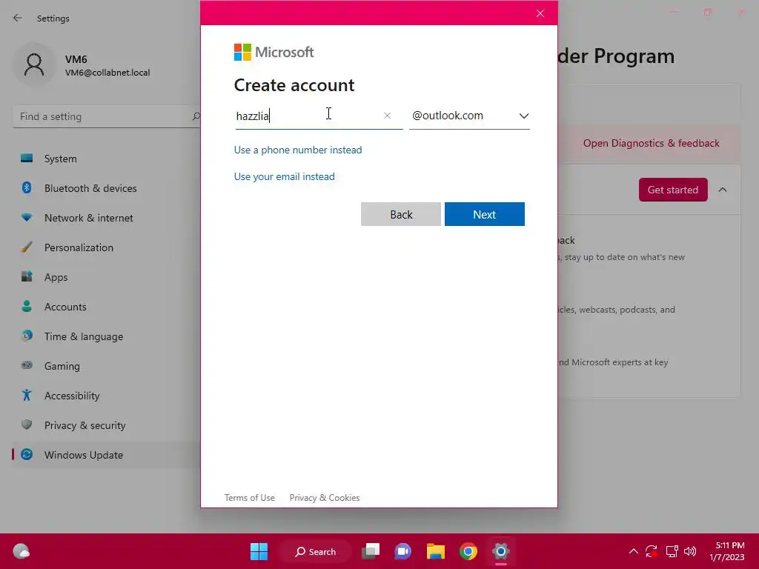Open the volume tray icon

[x=690, y=551]
